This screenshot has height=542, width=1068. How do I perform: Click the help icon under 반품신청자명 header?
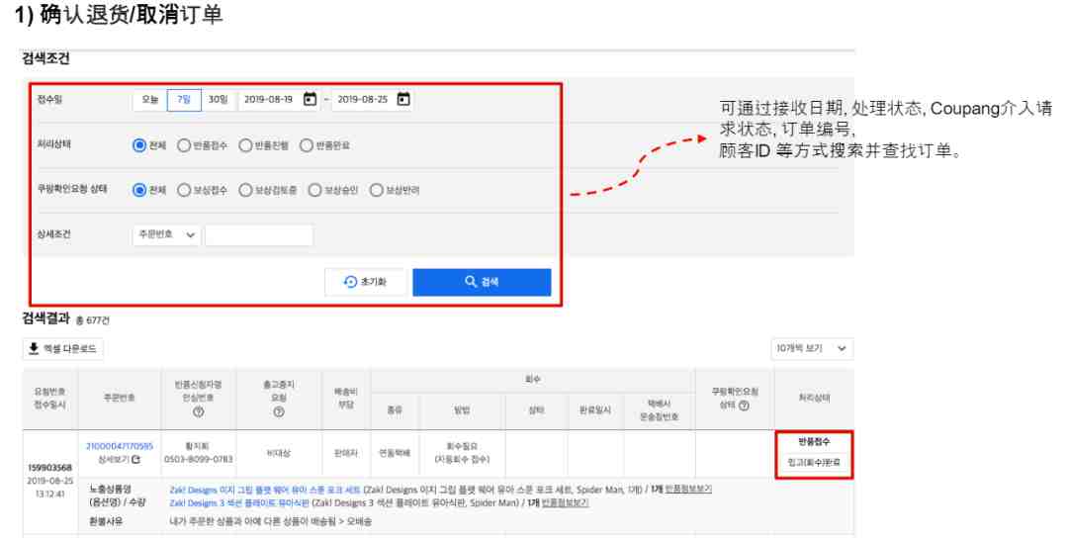[x=198, y=412]
